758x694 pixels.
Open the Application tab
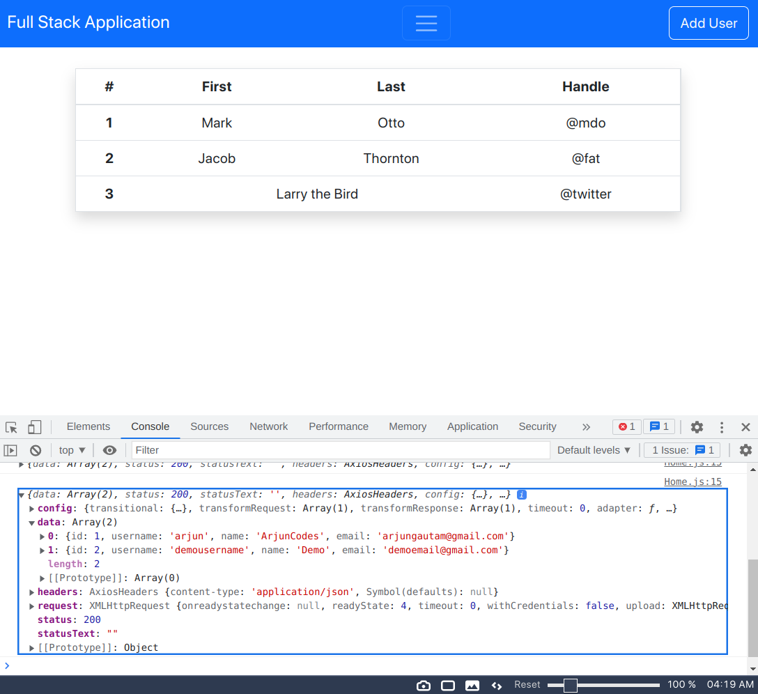(472, 426)
